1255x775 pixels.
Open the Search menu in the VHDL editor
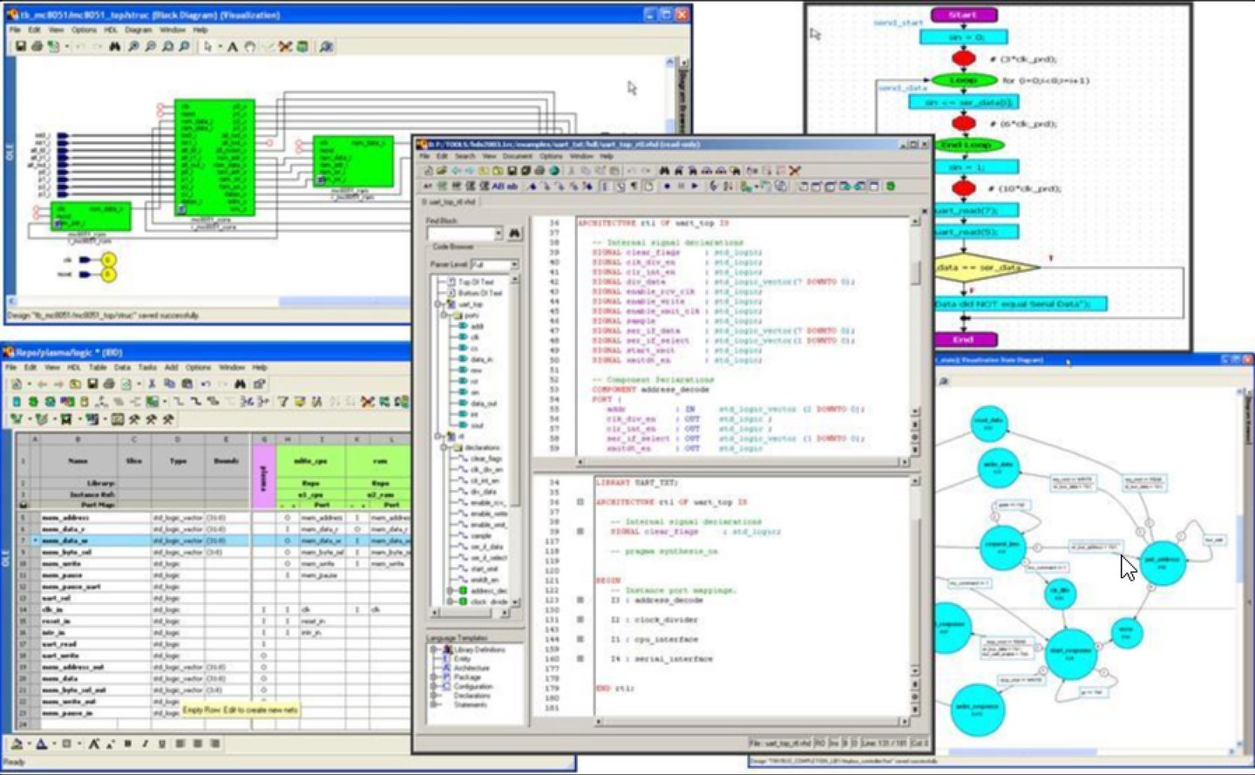465,156
